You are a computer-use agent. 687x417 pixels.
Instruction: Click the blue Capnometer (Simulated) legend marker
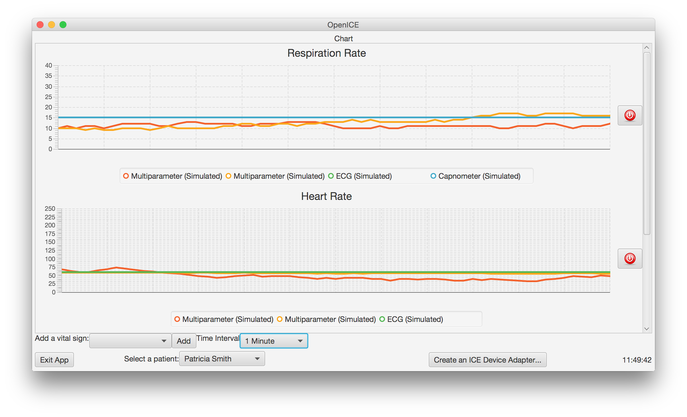pyautogui.click(x=433, y=176)
